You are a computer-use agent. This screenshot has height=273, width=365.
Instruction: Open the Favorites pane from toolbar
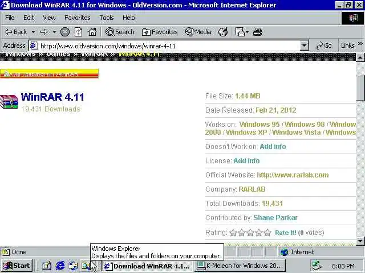point(160,32)
